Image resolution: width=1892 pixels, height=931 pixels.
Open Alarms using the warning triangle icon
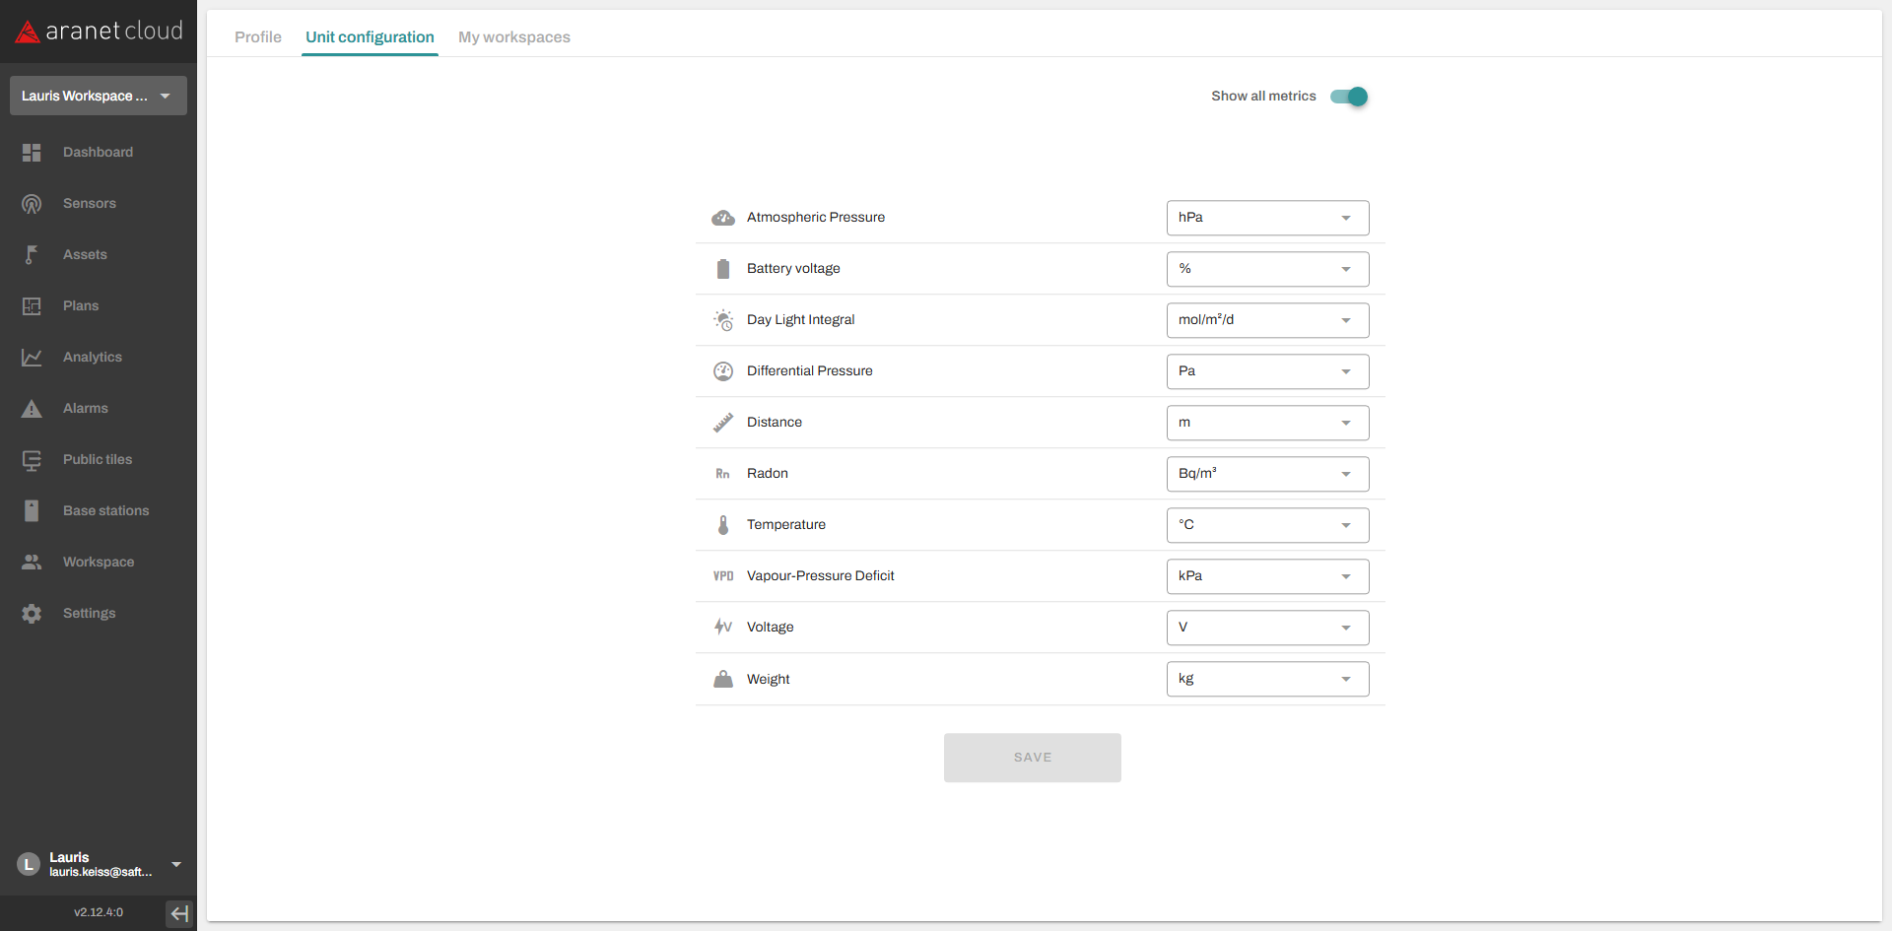32,409
